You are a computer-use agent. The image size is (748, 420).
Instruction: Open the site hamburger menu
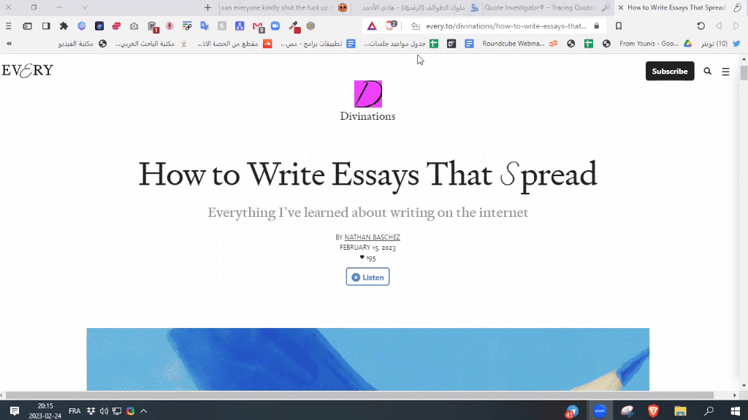point(725,72)
